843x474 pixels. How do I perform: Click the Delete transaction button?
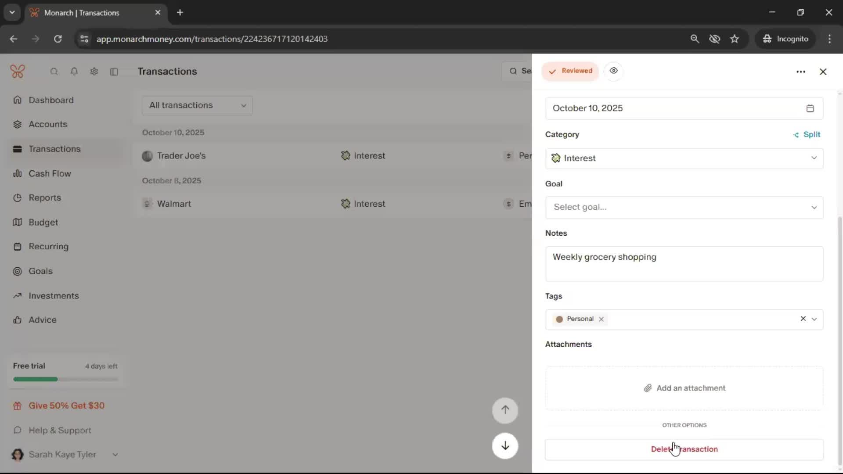click(684, 449)
